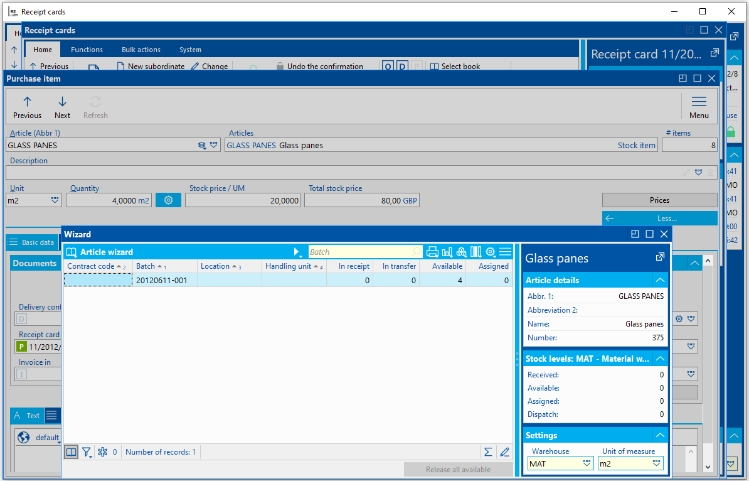The height and width of the screenshot is (481, 749).
Task: Open Bulk actions tab in Receipt cards
Action: [141, 50]
